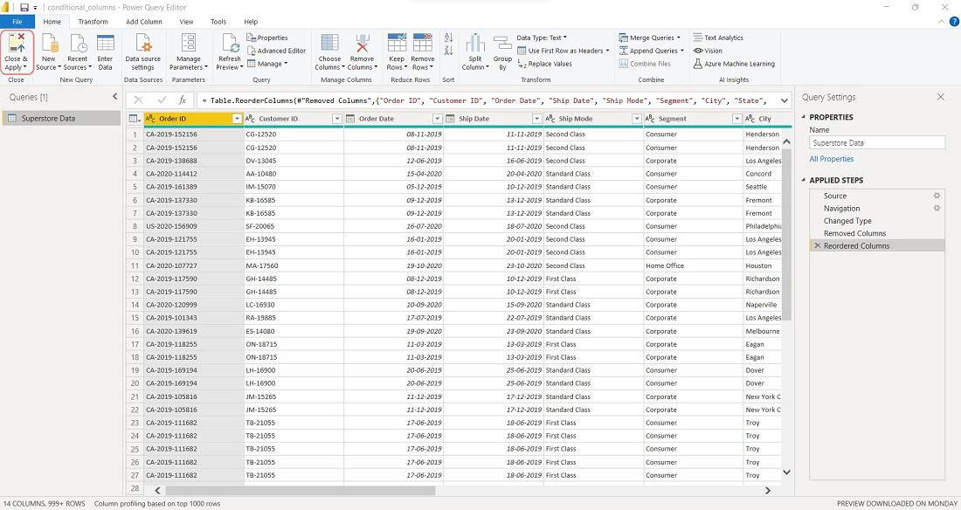
Task: Click the Manage Parameters icon
Action: tap(189, 44)
